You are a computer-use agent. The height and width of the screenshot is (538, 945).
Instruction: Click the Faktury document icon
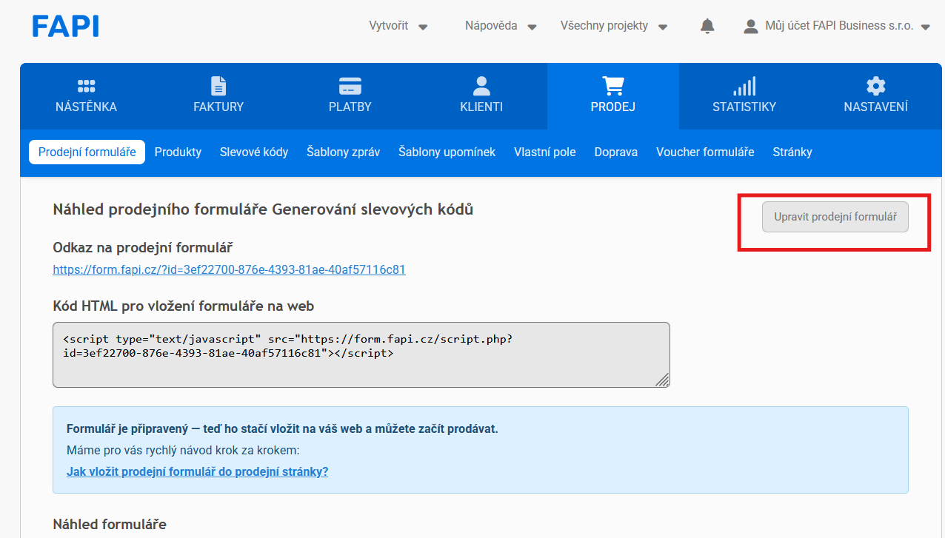(218, 86)
